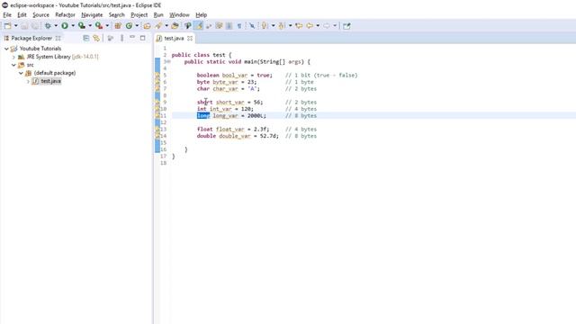Expand the JRE System Library node
This screenshot has width=576, height=324.
click(x=13, y=57)
